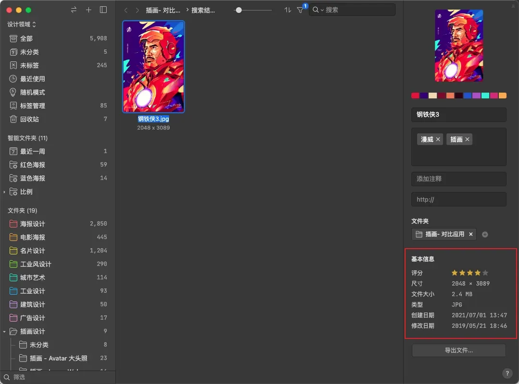Open folder 广告设计
Viewport: 519px width, 384px height.
click(x=58, y=318)
